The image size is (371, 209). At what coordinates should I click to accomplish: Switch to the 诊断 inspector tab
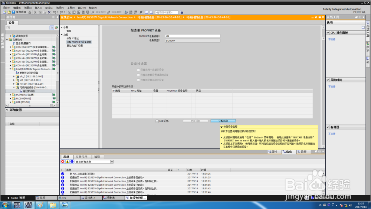tap(304, 152)
